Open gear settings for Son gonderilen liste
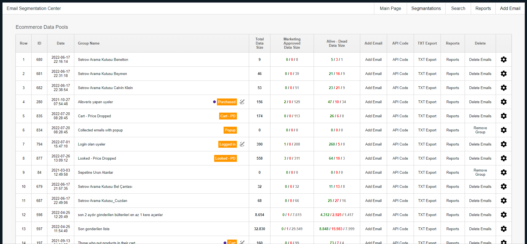 point(504,229)
